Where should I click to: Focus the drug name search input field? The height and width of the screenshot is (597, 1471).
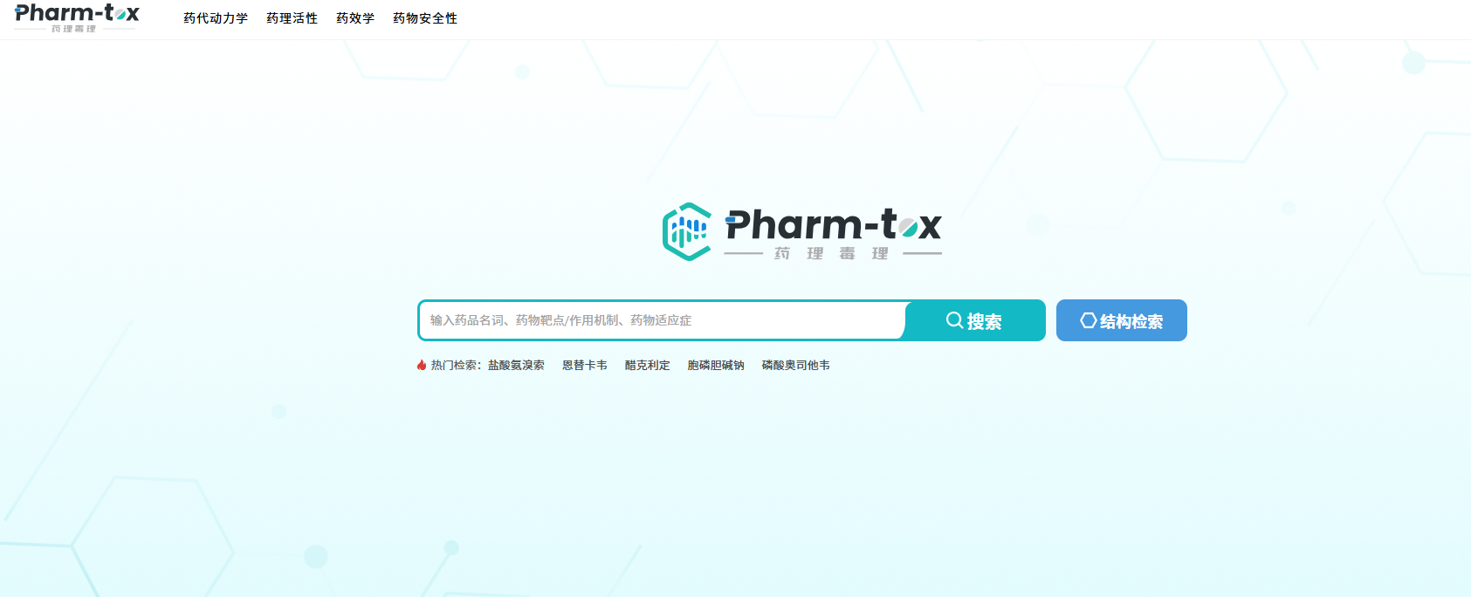point(662,320)
